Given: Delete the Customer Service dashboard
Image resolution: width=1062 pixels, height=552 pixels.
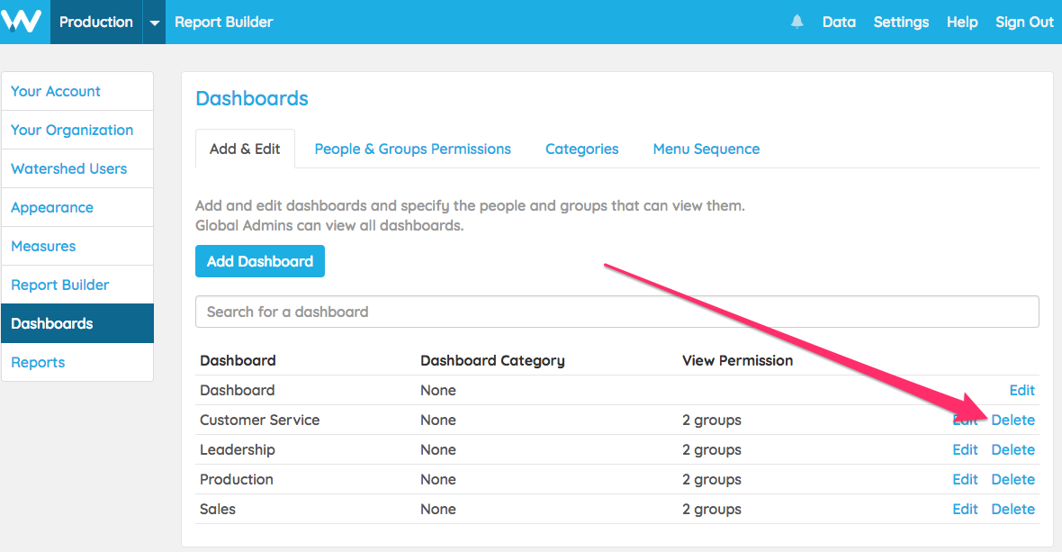Looking at the screenshot, I should pyautogui.click(x=1013, y=420).
